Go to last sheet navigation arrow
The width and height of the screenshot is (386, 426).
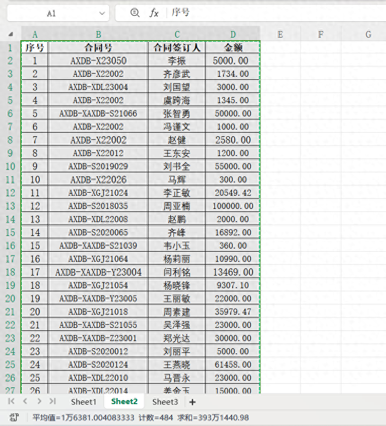(x=53, y=401)
